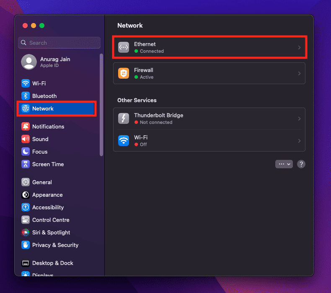Click the Privacy & Security hand icon
The width and height of the screenshot is (331, 293).
(x=25, y=245)
